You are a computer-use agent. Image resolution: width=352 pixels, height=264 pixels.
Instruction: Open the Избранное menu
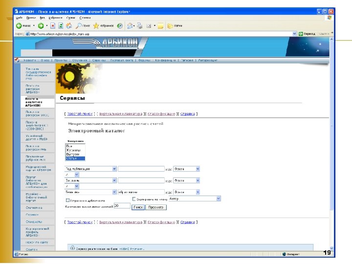[55, 18]
